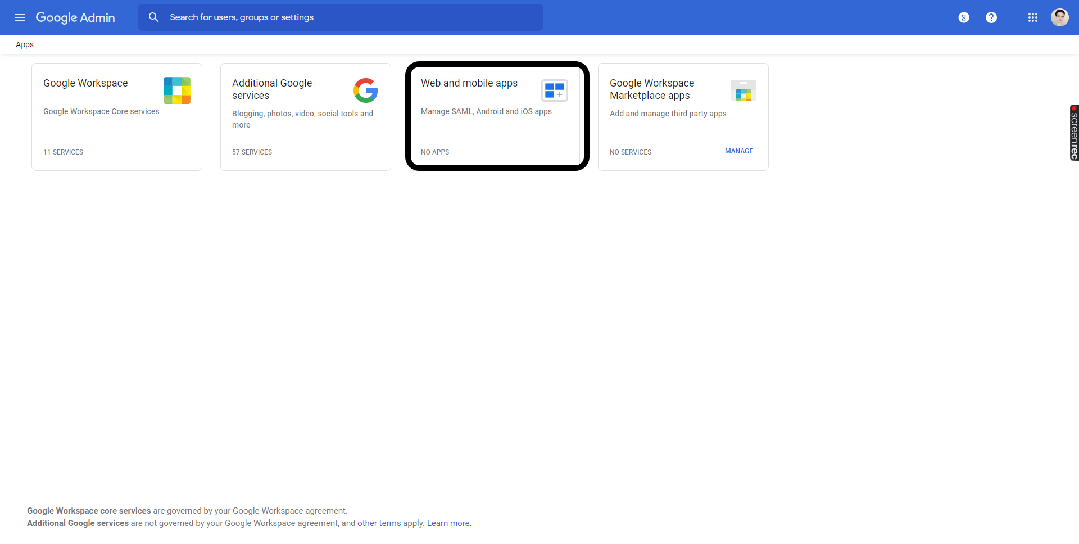Screen dimensions: 1079x544
Task: Click the Marketplace apps shopping bag icon
Action: [x=743, y=90]
